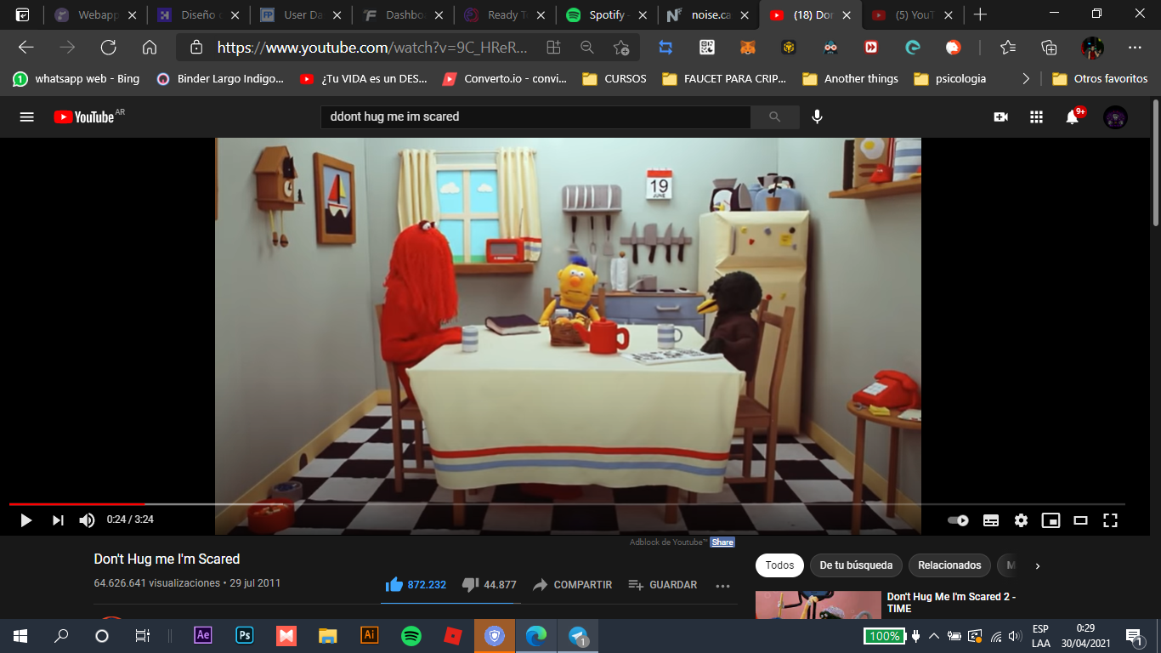Open the whatsapp web - Bing bookmark
1161x653 pixels.
tap(76, 79)
